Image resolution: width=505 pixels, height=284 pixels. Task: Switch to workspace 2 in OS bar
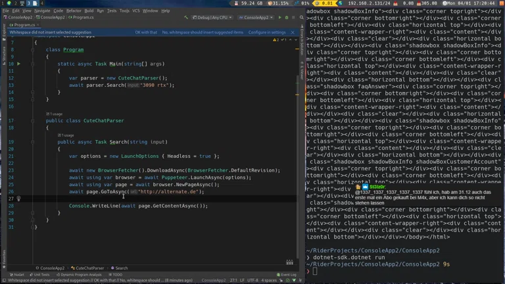[15, 3]
